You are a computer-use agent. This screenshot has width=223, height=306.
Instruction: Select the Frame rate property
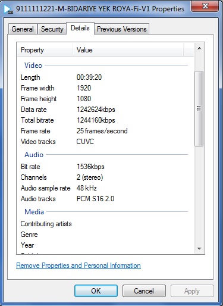pyautogui.click(x=36, y=131)
